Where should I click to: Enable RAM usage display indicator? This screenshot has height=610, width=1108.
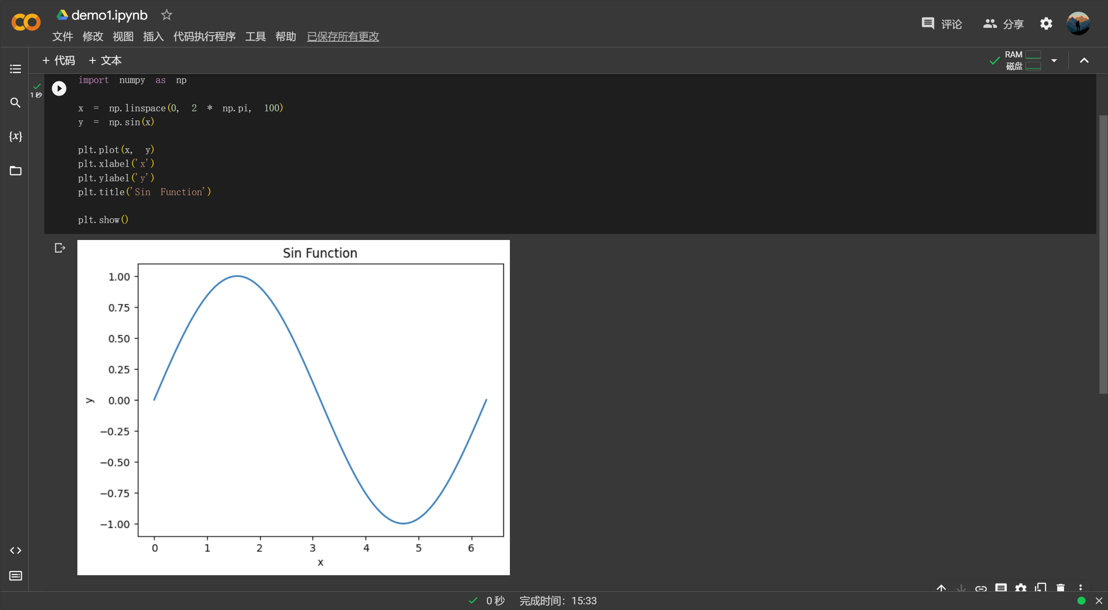click(x=1023, y=60)
